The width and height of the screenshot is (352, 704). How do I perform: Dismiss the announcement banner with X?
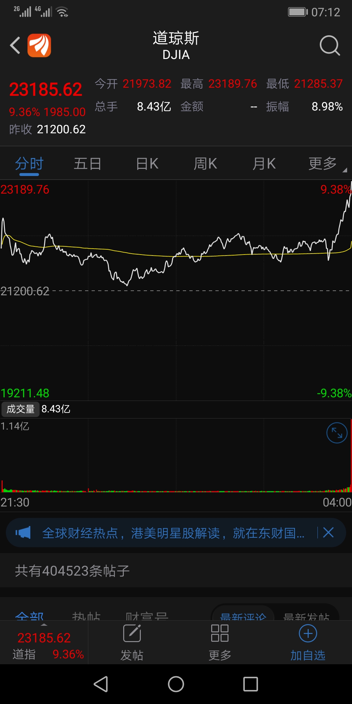point(328,533)
